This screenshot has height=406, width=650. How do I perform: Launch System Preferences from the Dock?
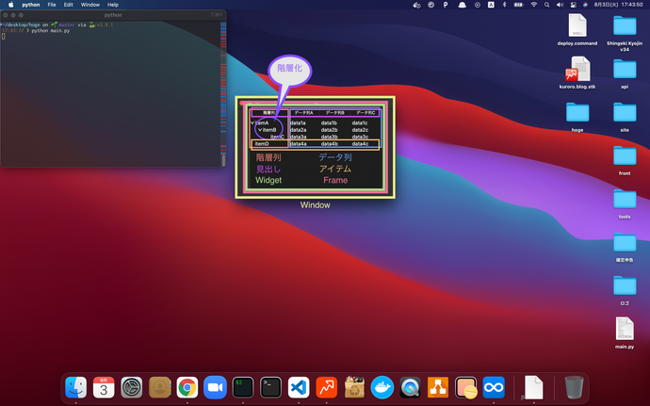[132, 387]
